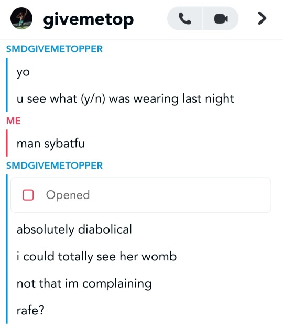Tap the red bar beside ME message
The image size is (283, 330).
click(x=7, y=143)
